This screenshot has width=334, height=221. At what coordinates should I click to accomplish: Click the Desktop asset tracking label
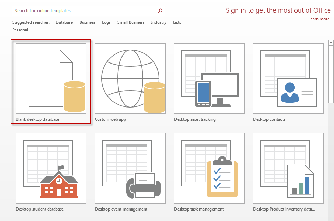pyautogui.click(x=195, y=119)
